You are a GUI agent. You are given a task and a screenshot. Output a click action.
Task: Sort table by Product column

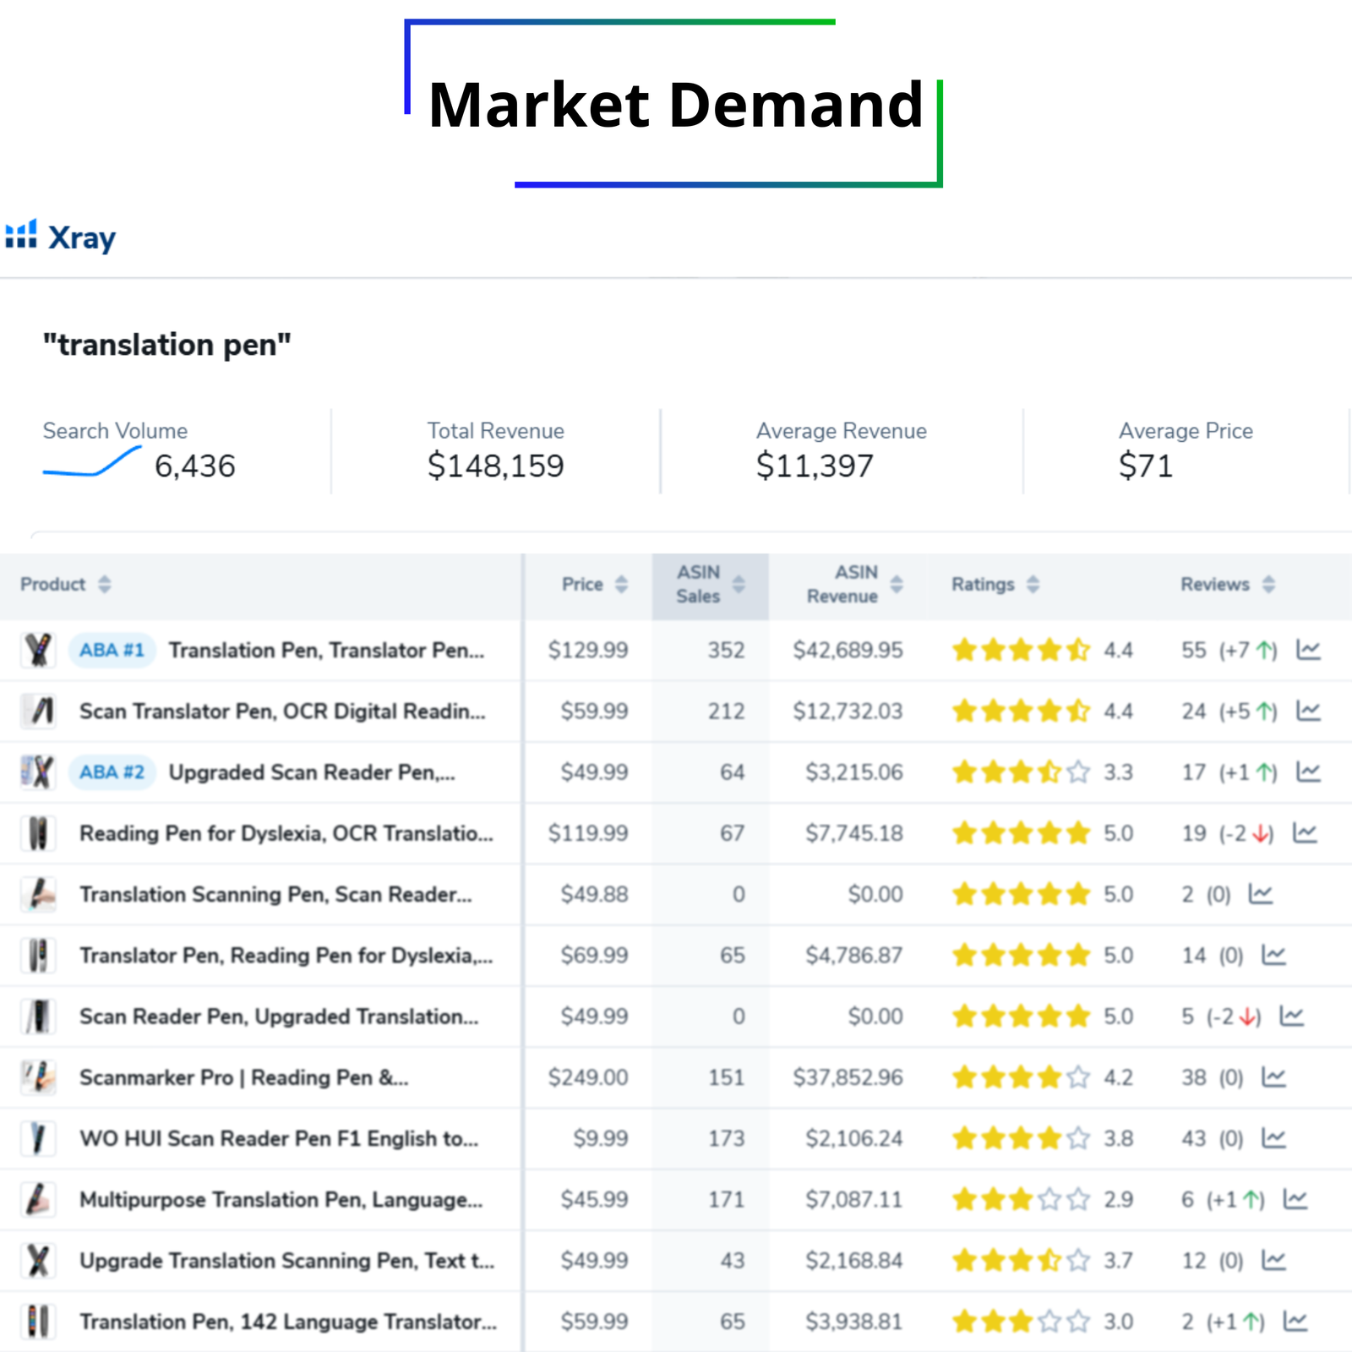point(104,584)
